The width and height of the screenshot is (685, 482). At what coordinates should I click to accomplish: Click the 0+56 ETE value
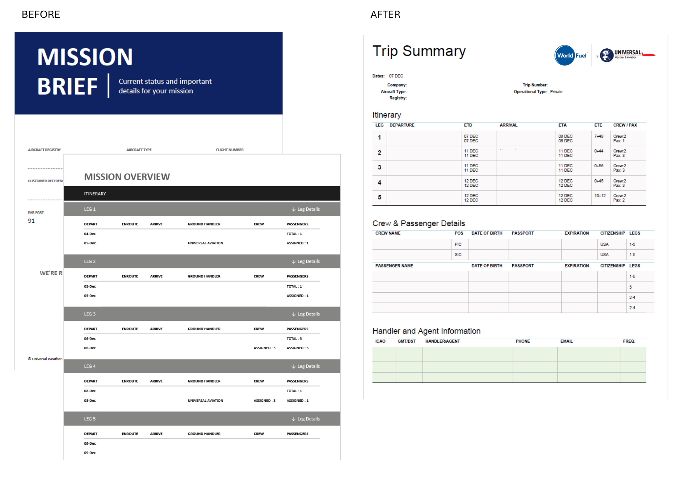tap(599, 166)
